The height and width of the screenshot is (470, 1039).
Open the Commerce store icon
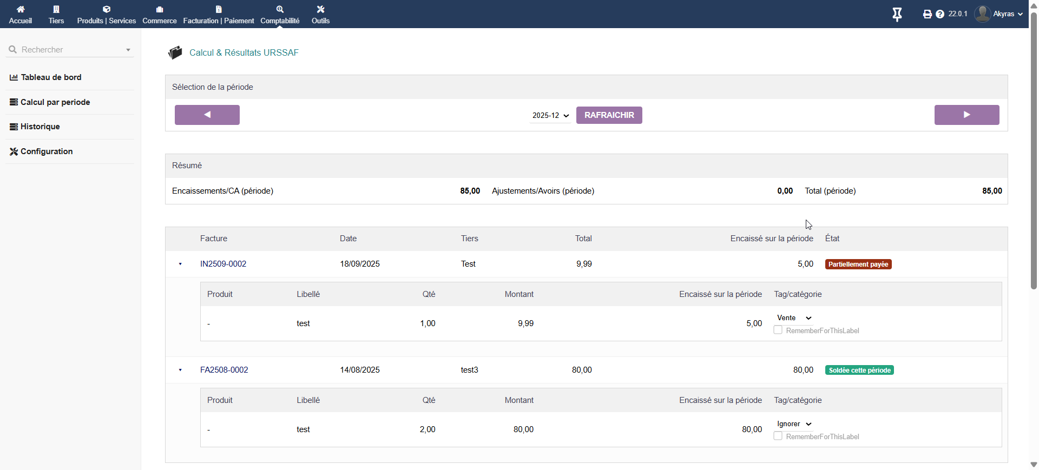(x=160, y=9)
